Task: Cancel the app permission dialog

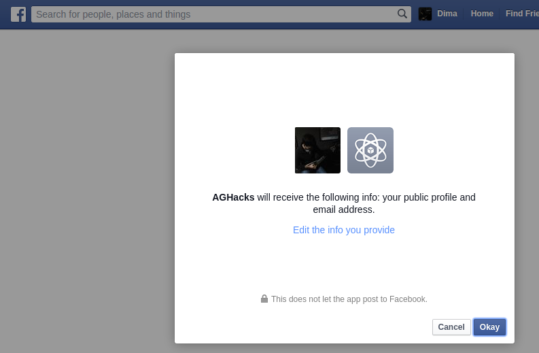Action: [451, 327]
